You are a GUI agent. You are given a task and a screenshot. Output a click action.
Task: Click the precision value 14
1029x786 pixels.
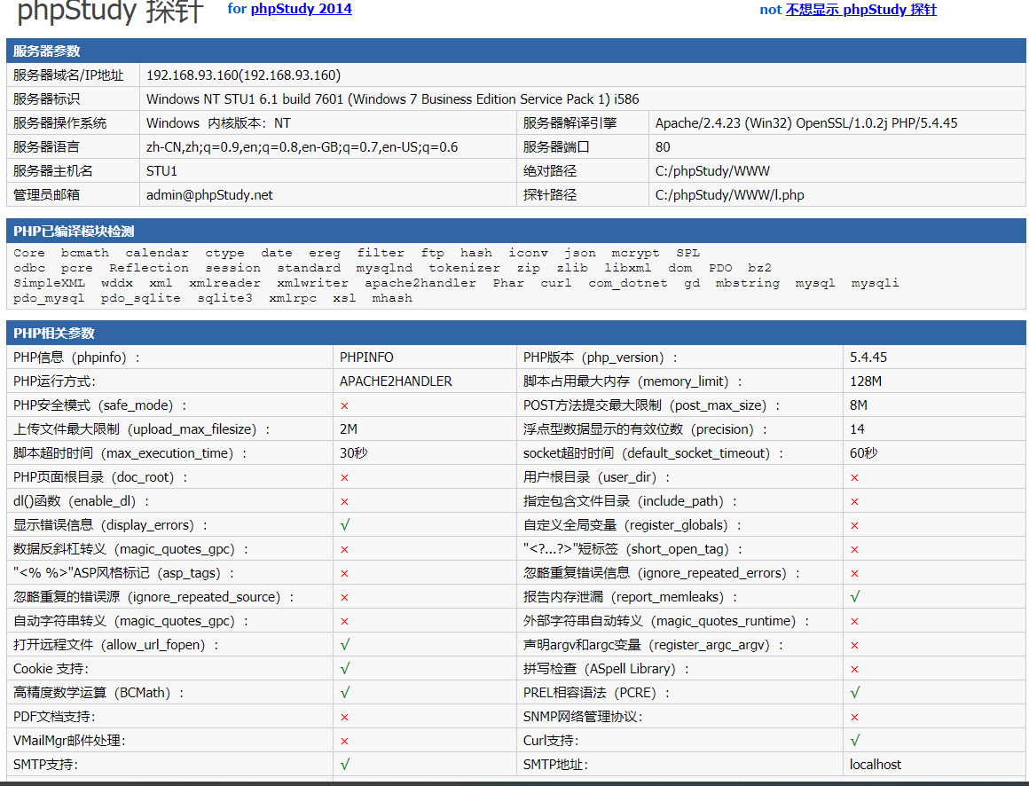pos(857,429)
